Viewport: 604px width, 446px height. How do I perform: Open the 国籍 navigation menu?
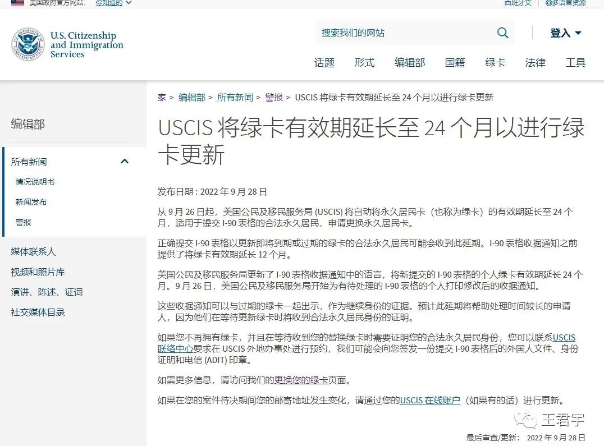coord(455,63)
